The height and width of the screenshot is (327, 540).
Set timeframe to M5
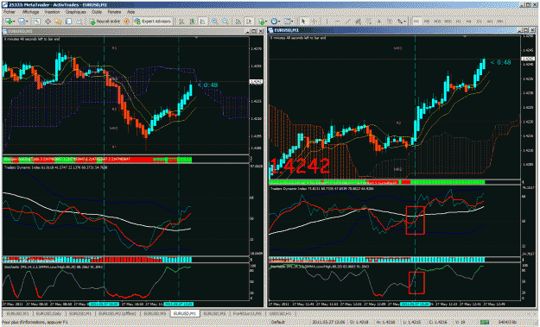coord(427,22)
